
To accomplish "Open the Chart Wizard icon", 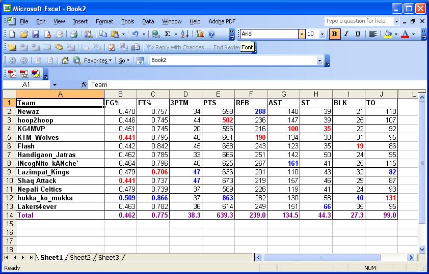I will (x=199, y=34).
